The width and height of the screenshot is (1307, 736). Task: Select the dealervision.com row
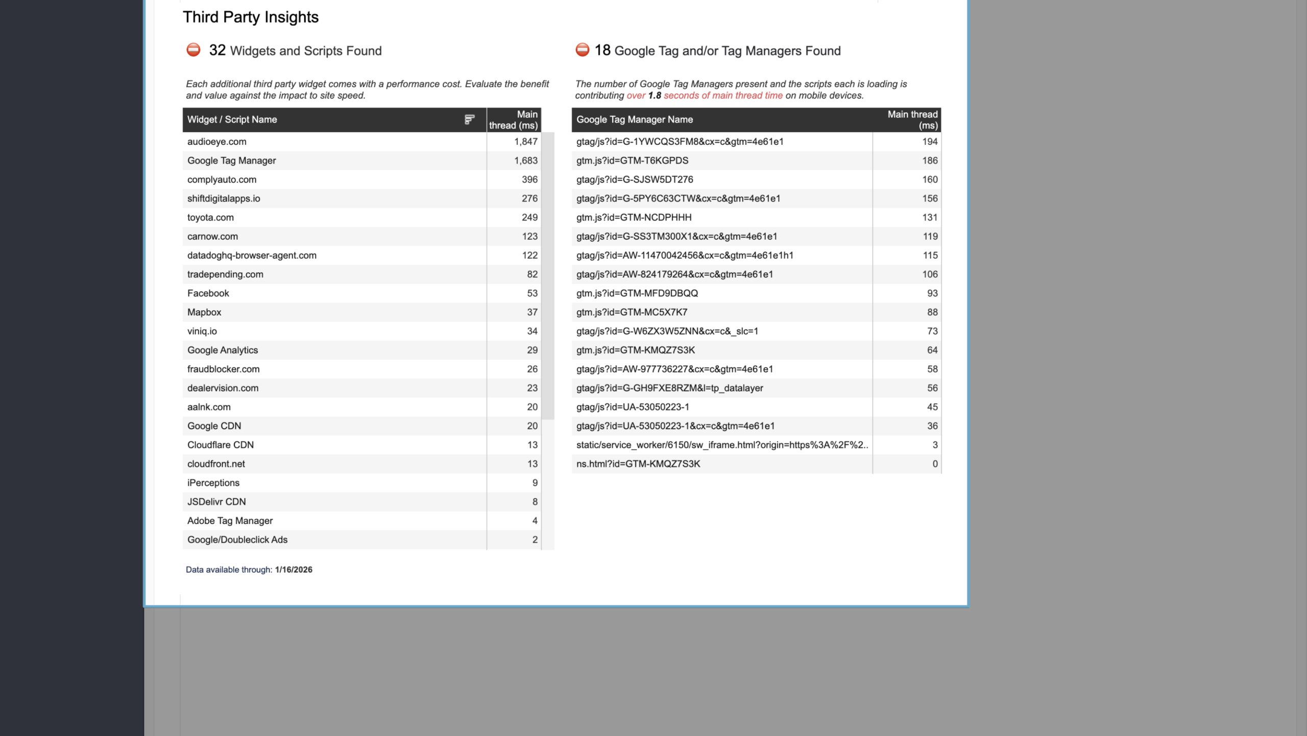(362, 388)
